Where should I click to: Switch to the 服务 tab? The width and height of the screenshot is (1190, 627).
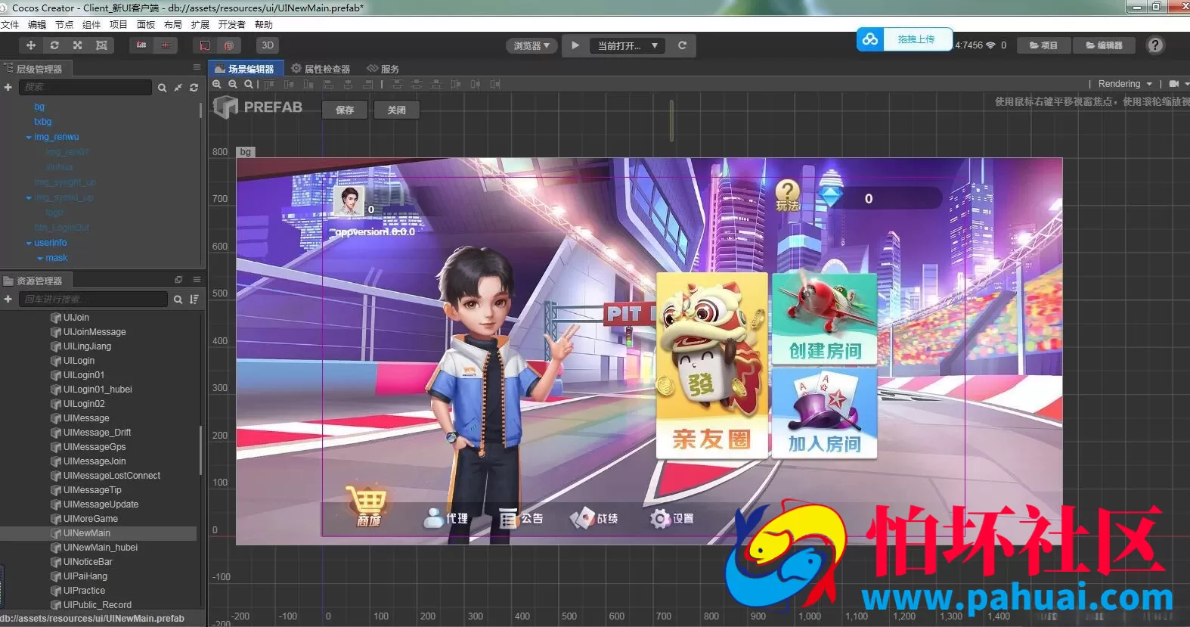(x=383, y=69)
